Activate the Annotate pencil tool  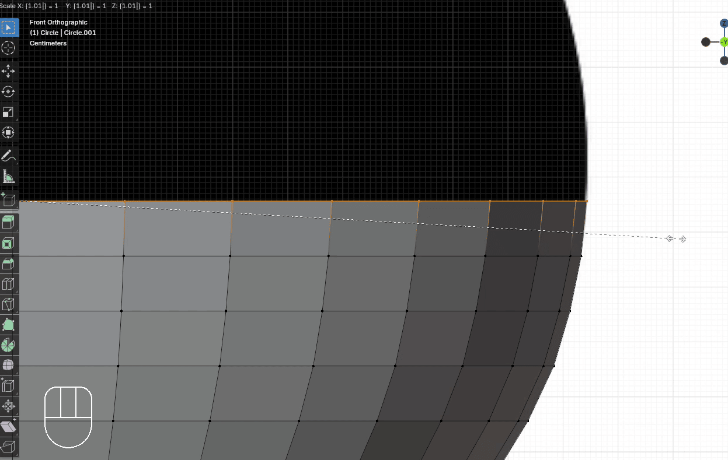[x=9, y=156]
